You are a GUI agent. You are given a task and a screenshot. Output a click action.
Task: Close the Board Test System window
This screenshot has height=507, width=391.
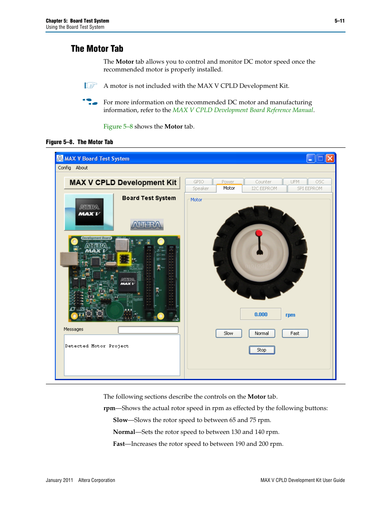[330, 158]
